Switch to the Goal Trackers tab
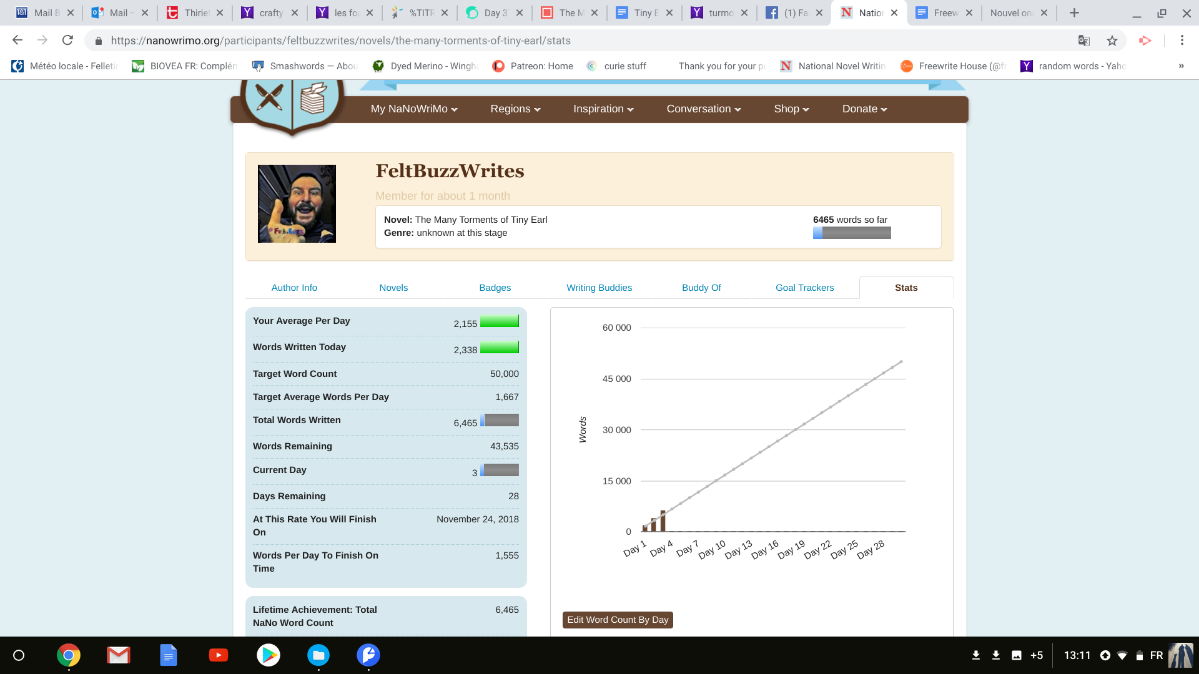 [804, 288]
